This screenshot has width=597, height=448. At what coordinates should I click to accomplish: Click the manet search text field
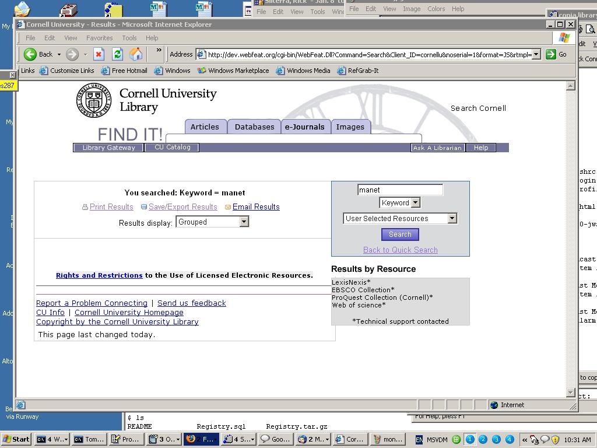click(400, 190)
